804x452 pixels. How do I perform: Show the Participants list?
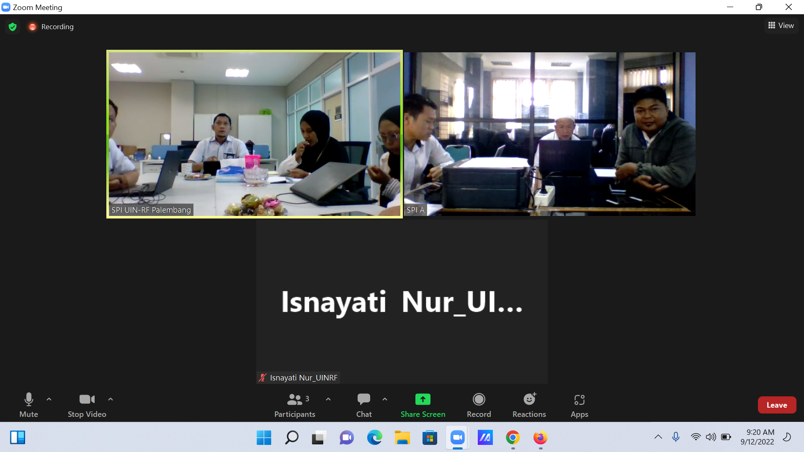295,405
